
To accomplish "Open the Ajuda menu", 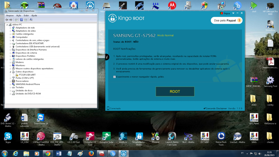I will [x=34, y=15].
